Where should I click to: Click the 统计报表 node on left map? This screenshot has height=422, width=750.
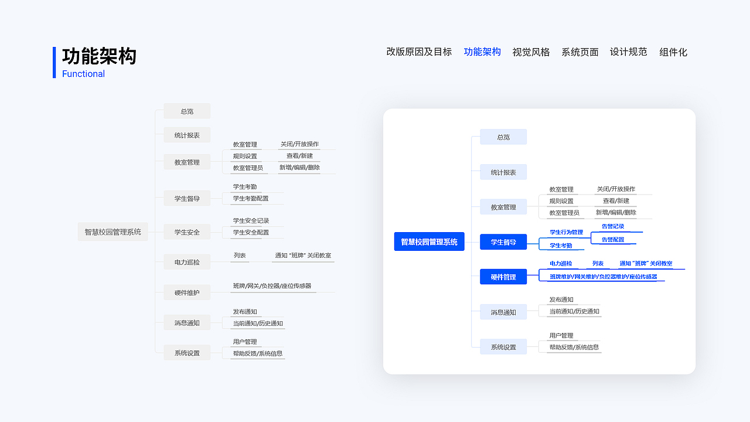click(186, 135)
